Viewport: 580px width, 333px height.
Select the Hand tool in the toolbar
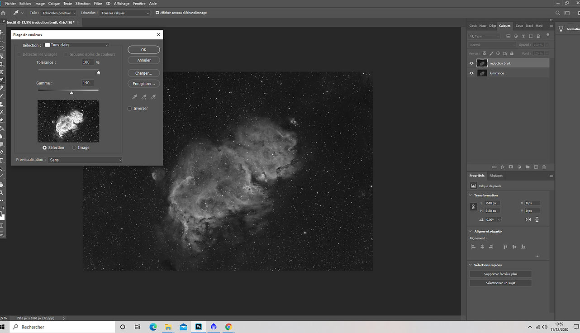click(x=2, y=184)
